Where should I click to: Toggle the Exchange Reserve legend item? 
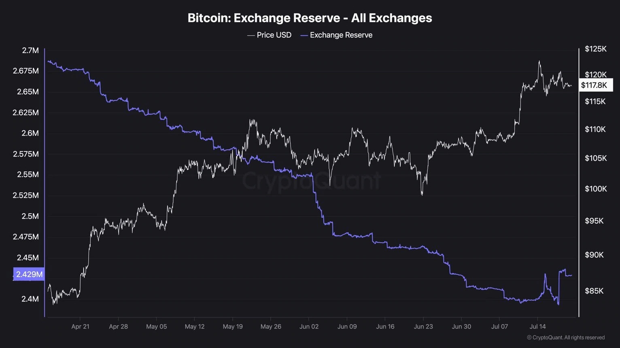pos(336,35)
